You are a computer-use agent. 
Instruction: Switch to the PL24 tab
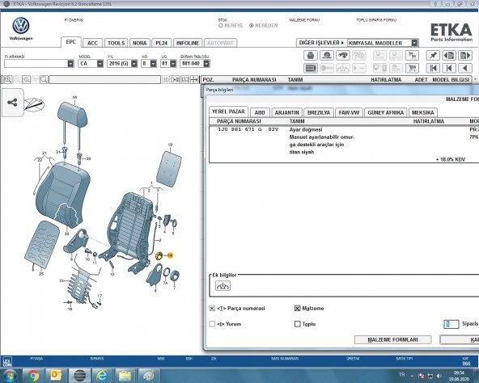click(162, 43)
